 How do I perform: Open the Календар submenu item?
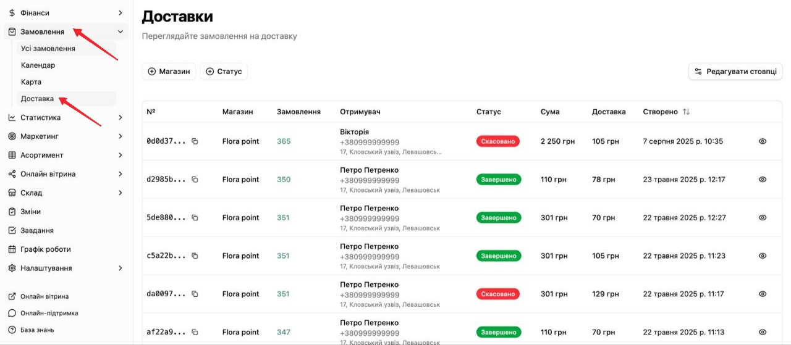[38, 65]
